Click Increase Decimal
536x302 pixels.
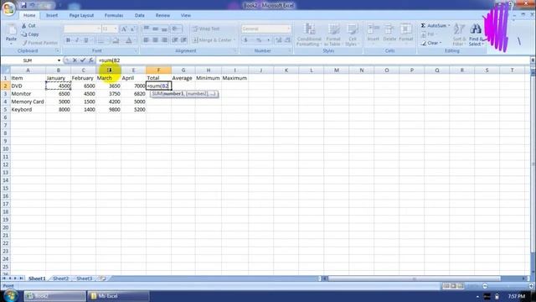click(279, 40)
